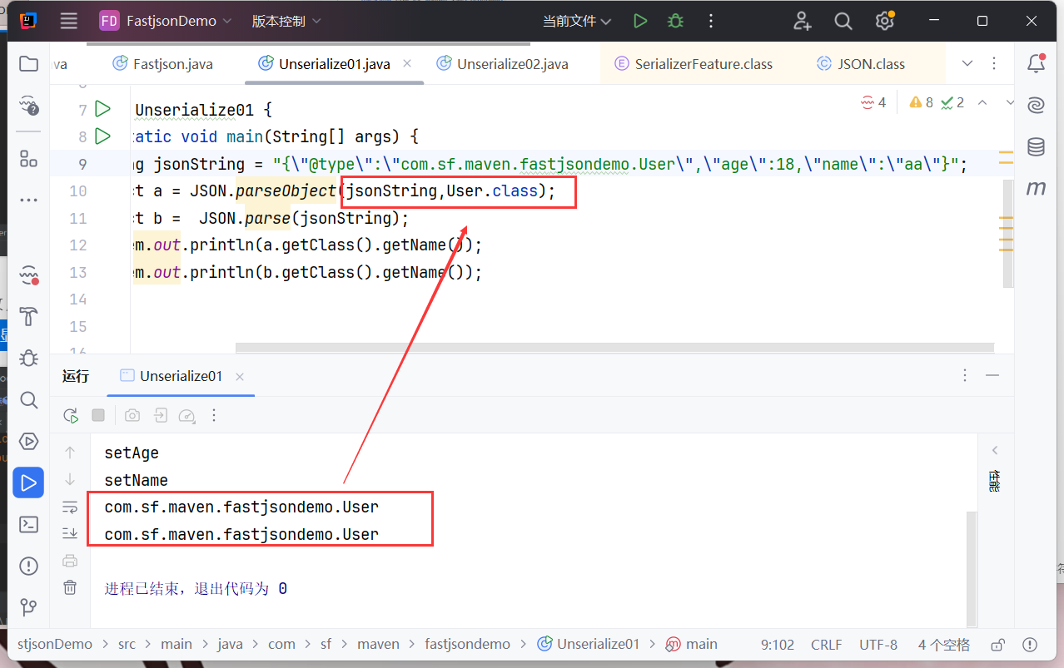The image size is (1064, 668).
Task: Open the Git version control tool window
Action: pyautogui.click(x=28, y=607)
